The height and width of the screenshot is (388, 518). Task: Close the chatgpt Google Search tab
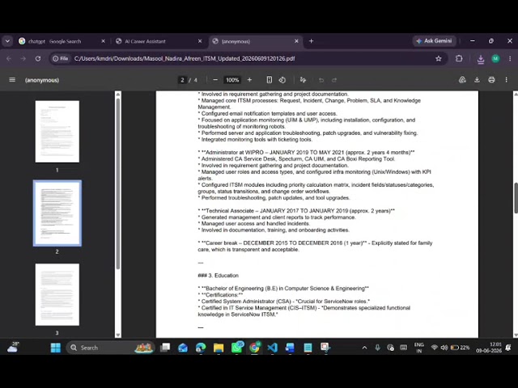103,41
